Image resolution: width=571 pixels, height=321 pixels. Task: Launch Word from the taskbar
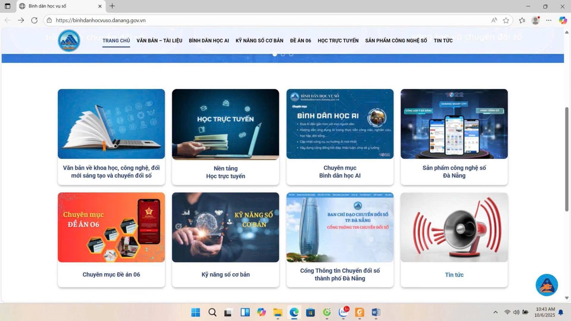[376, 312]
